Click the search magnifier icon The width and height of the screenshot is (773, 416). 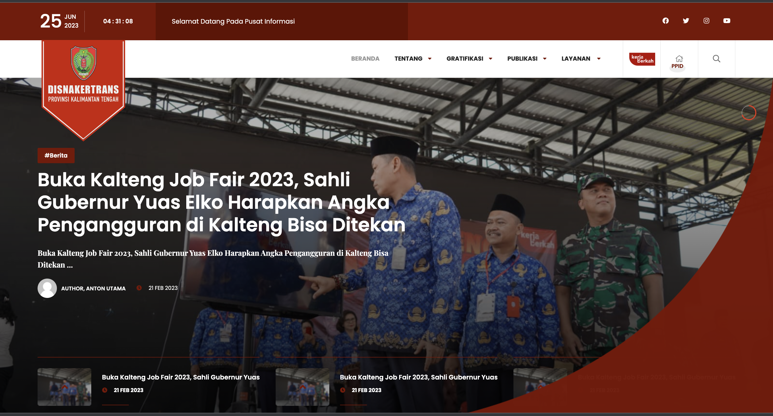716,59
